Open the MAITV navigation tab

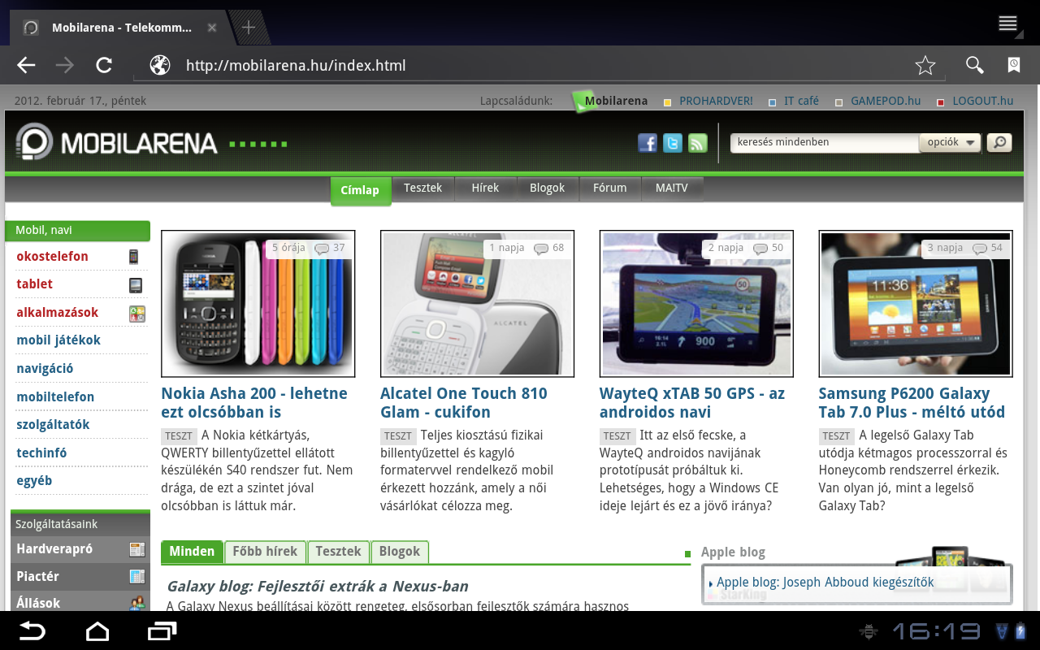tap(672, 188)
